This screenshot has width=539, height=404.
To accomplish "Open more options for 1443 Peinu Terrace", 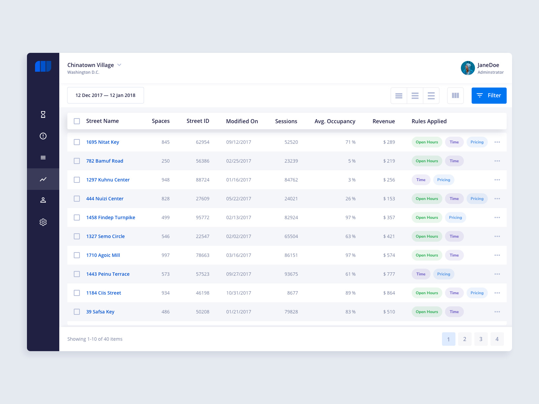I will point(497,274).
